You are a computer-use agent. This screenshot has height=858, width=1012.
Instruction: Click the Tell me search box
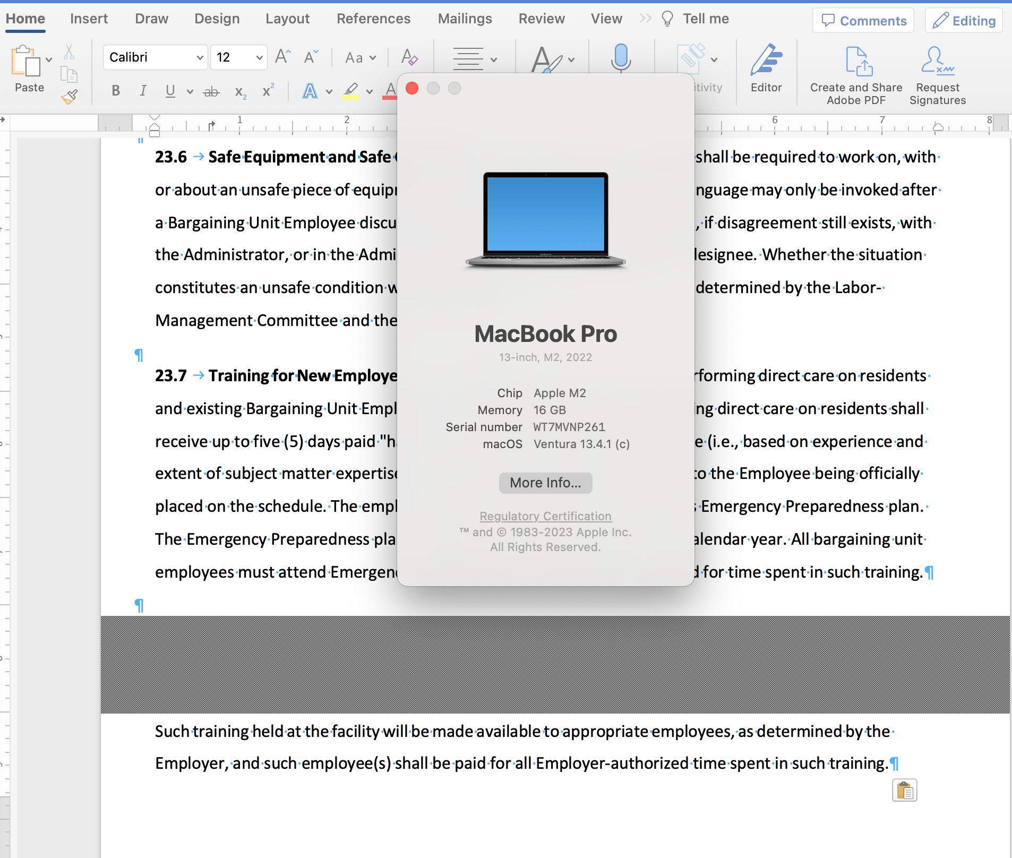695,19
